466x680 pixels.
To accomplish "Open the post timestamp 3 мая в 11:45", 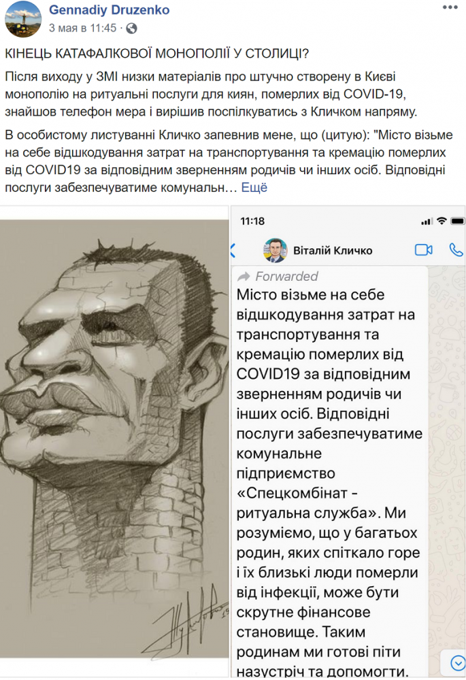I will pos(82,28).
